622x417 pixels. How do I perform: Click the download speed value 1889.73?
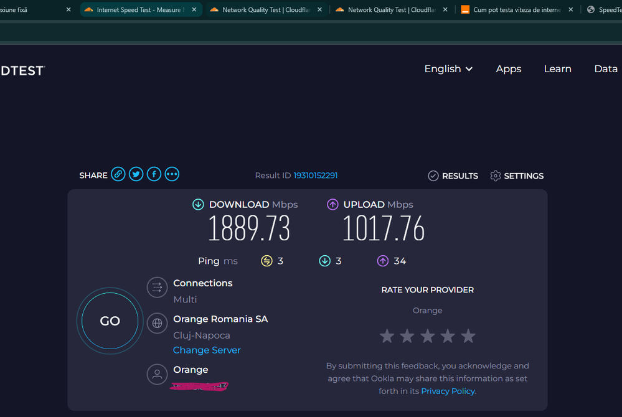tap(249, 228)
